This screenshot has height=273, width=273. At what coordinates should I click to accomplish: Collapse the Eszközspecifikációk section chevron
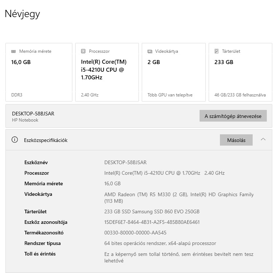263,139
